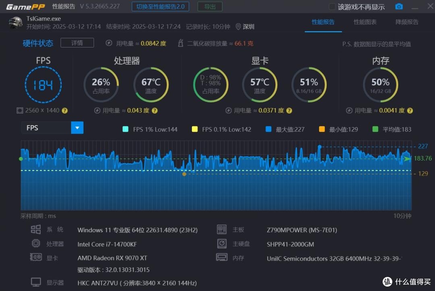Click the processor 26% usage gauge
Image resolution: width=435 pixels, height=291 pixels.
coord(101,85)
